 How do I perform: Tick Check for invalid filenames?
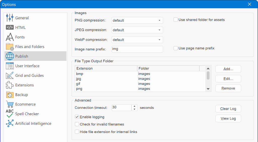point(77,124)
